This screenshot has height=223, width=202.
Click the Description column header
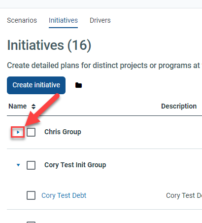click(179, 106)
